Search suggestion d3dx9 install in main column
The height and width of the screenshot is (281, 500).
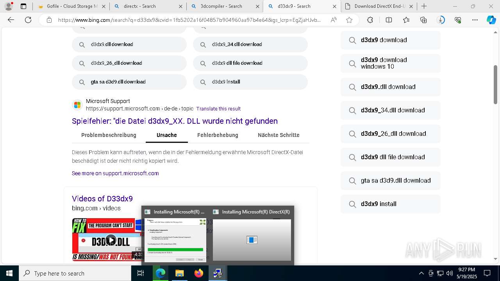coord(250,82)
